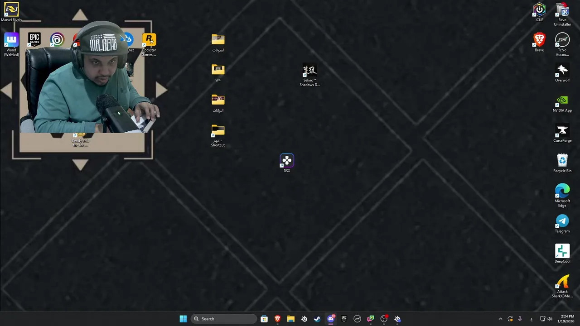The width and height of the screenshot is (580, 326).
Task: Open the Telegram desktop shortcut
Action: coord(562,224)
